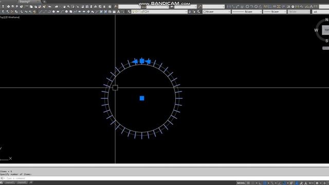Select the Ellipse draw tool
This screenshot has width=329, height=185.
coord(80,12)
